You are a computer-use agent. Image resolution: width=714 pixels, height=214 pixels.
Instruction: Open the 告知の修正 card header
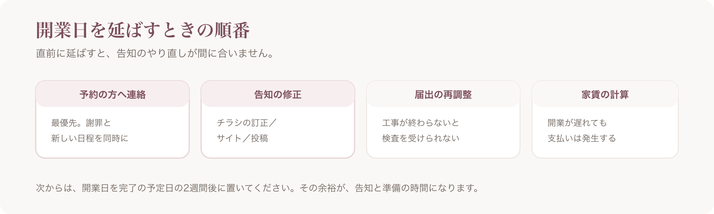pyautogui.click(x=278, y=94)
